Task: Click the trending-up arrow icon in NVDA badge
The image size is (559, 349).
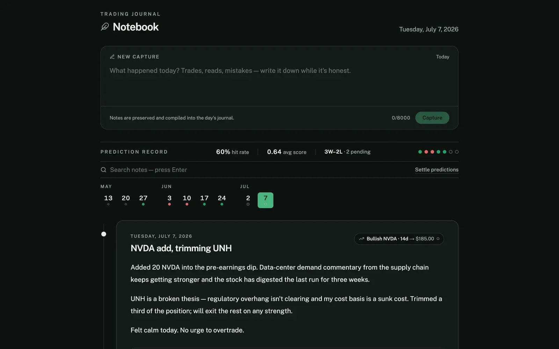Action: pos(362,239)
